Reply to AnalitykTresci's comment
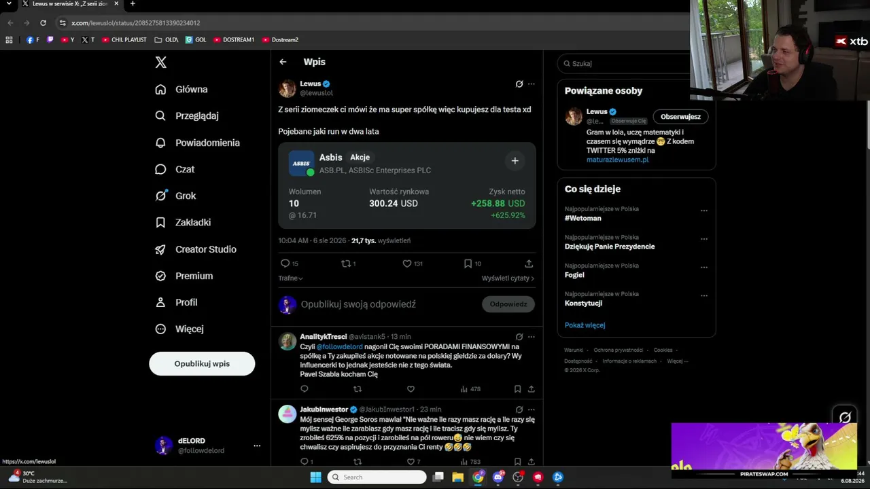This screenshot has width=870, height=489. click(304, 389)
